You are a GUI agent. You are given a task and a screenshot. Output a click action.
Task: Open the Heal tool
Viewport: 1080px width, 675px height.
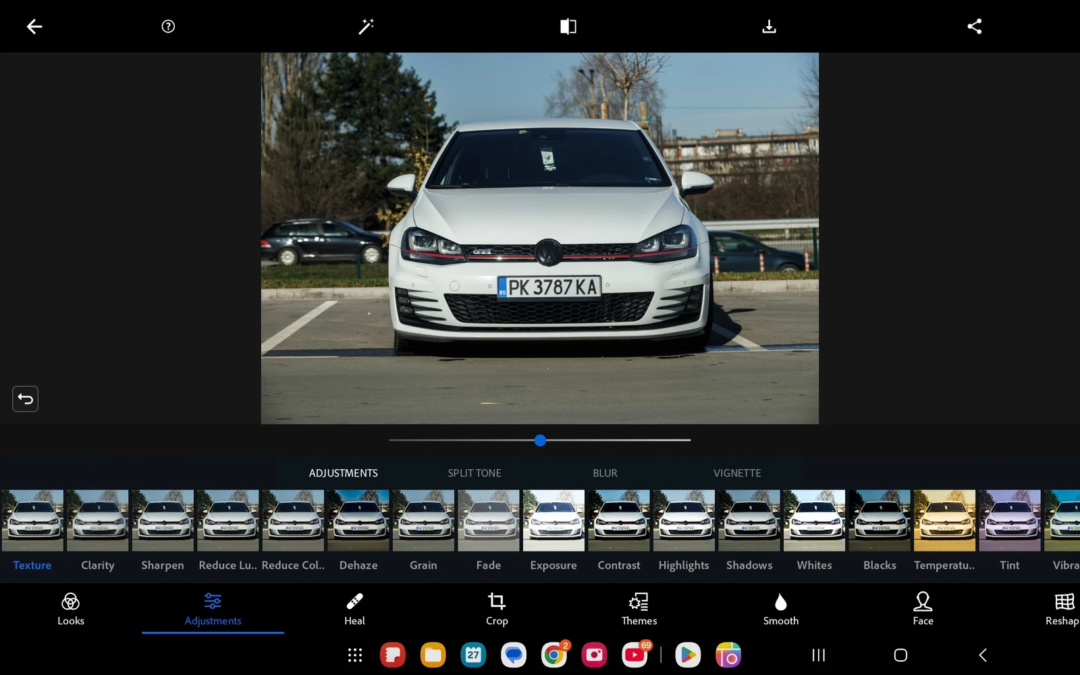pyautogui.click(x=354, y=609)
